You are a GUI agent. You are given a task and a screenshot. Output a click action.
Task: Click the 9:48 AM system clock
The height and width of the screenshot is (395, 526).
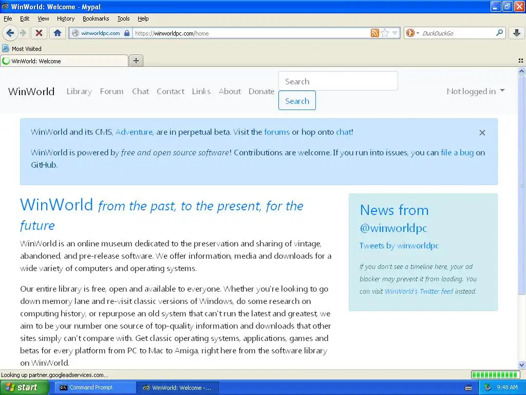pos(507,388)
